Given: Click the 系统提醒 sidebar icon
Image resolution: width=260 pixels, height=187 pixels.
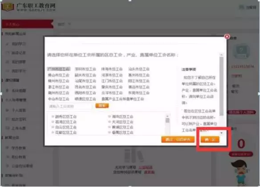Looking at the screenshot, I should point(8,91).
